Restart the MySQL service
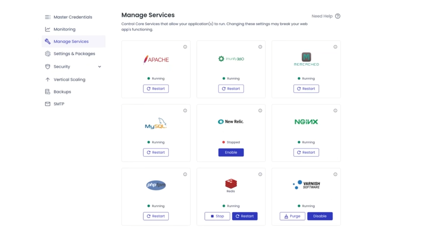This screenshot has width=422, height=237. pyautogui.click(x=156, y=152)
